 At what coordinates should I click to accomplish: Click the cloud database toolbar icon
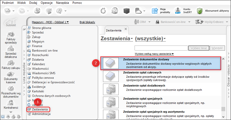138,11
